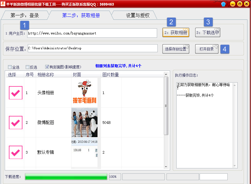Open folder with 打开目录 button
251x184 pixels.
pyautogui.click(x=206, y=49)
